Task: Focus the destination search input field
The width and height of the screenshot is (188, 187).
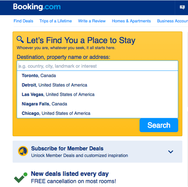Action: point(97,66)
